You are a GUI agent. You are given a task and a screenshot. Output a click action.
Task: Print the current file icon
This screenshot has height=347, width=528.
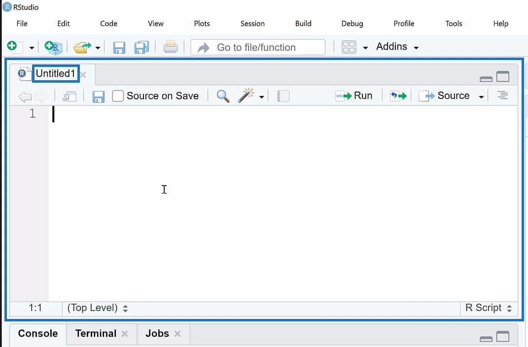[171, 47]
